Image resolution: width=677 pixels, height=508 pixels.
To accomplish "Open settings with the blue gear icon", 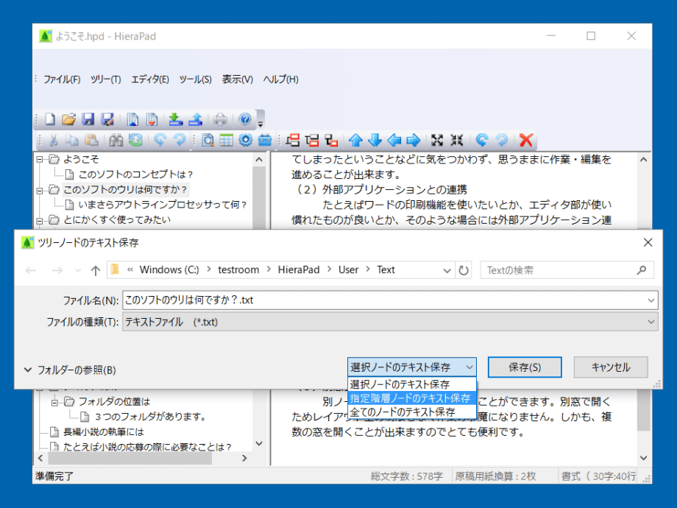I will 245,140.
